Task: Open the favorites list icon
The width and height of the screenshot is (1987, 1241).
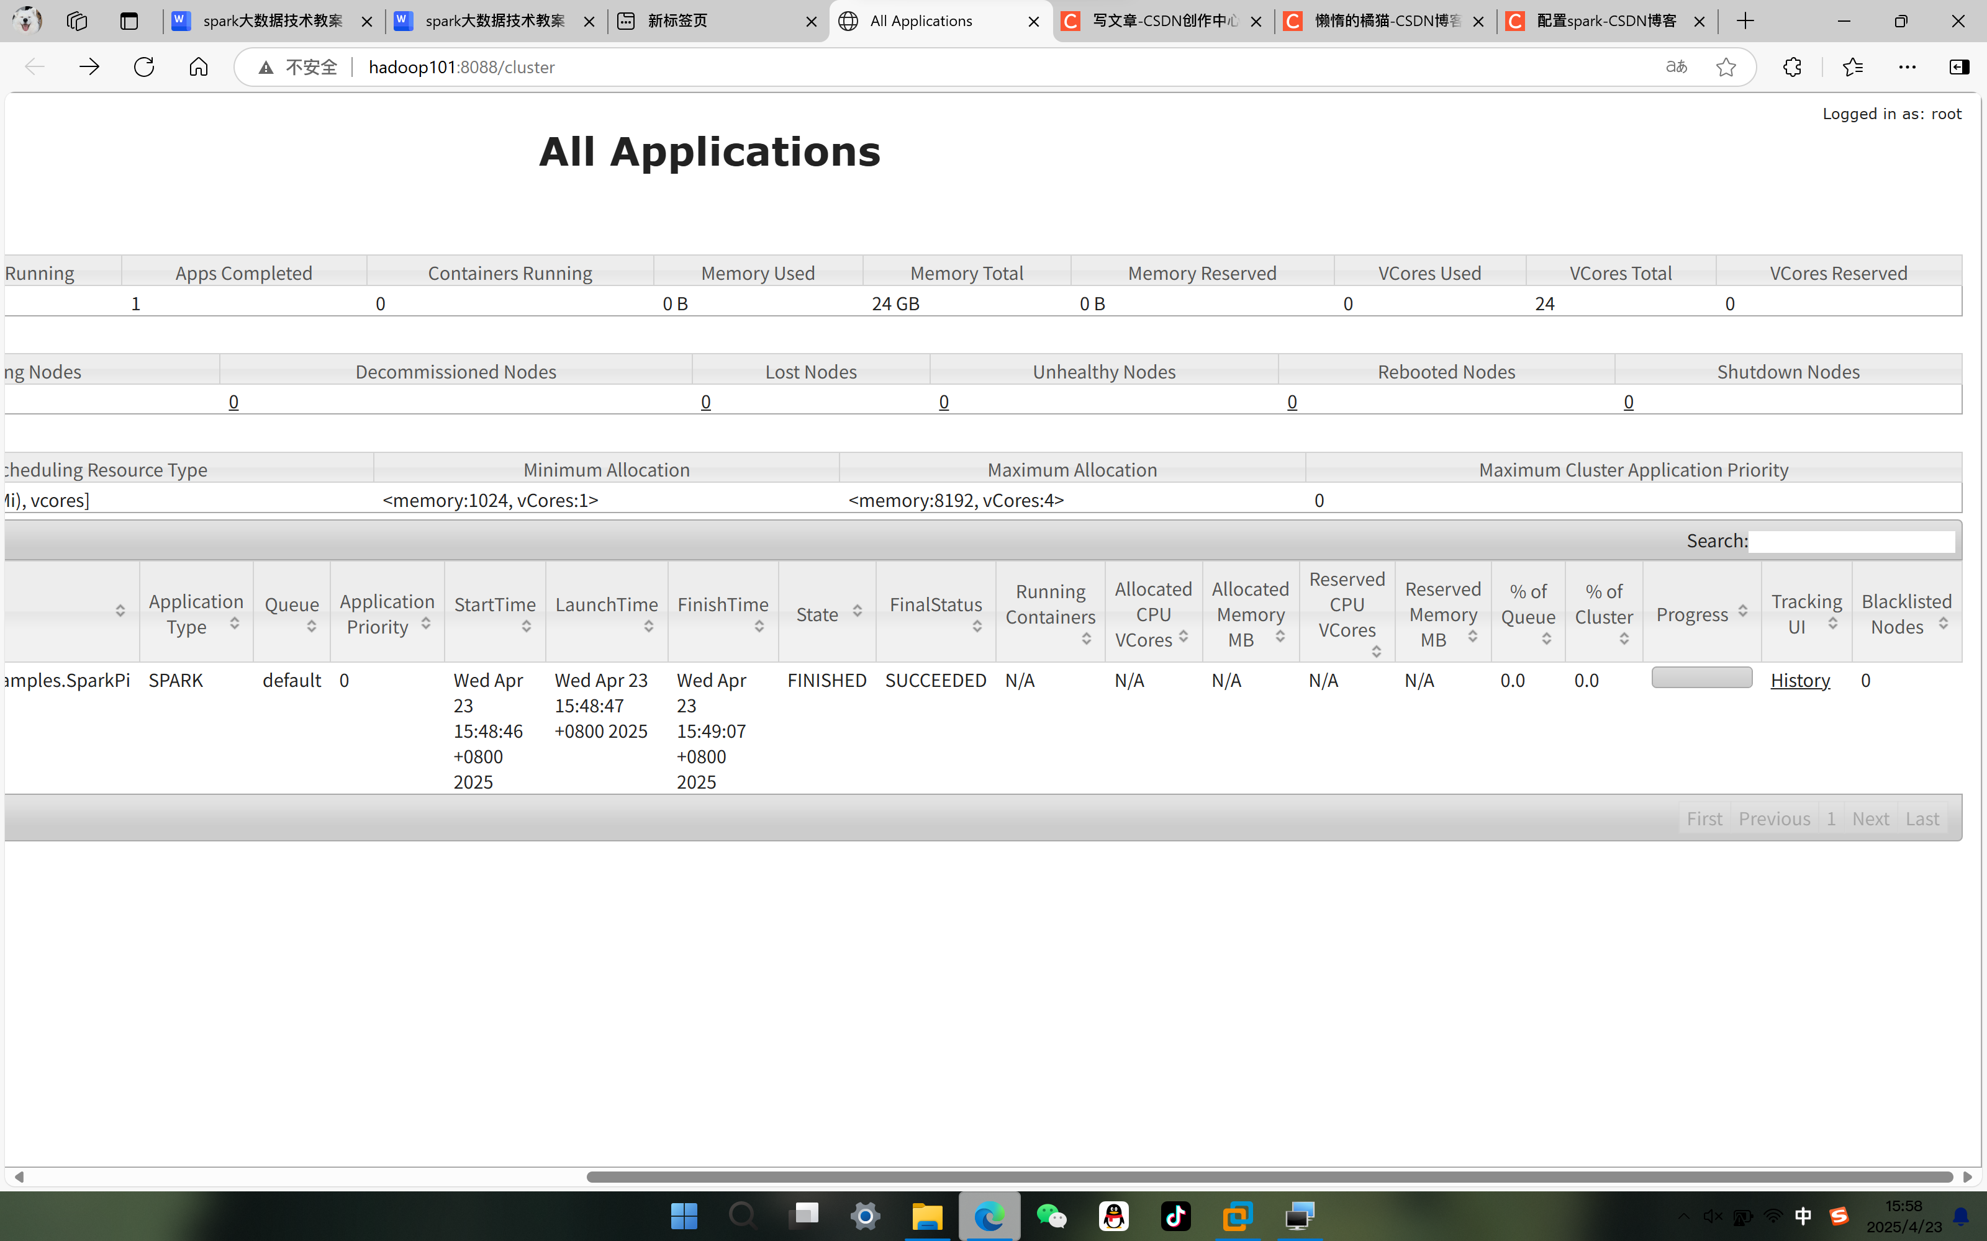Action: [x=1852, y=67]
